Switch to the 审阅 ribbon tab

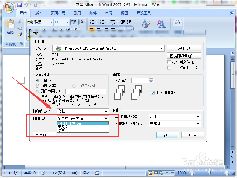coord(109,13)
